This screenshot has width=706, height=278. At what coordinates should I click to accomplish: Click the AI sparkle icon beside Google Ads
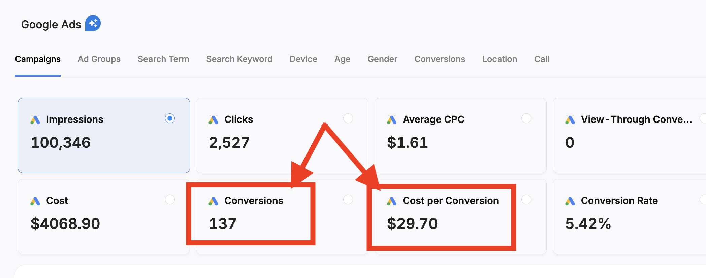pyautogui.click(x=93, y=23)
